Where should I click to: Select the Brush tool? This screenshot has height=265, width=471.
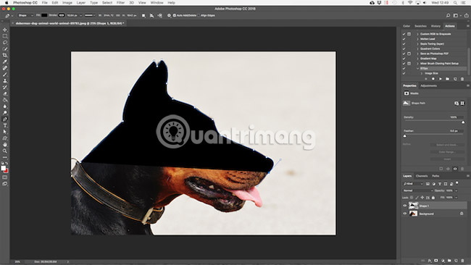tap(5, 75)
